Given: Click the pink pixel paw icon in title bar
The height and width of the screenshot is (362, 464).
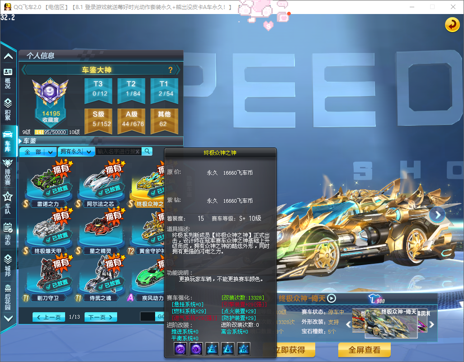Looking at the screenshot, I should point(255,11).
